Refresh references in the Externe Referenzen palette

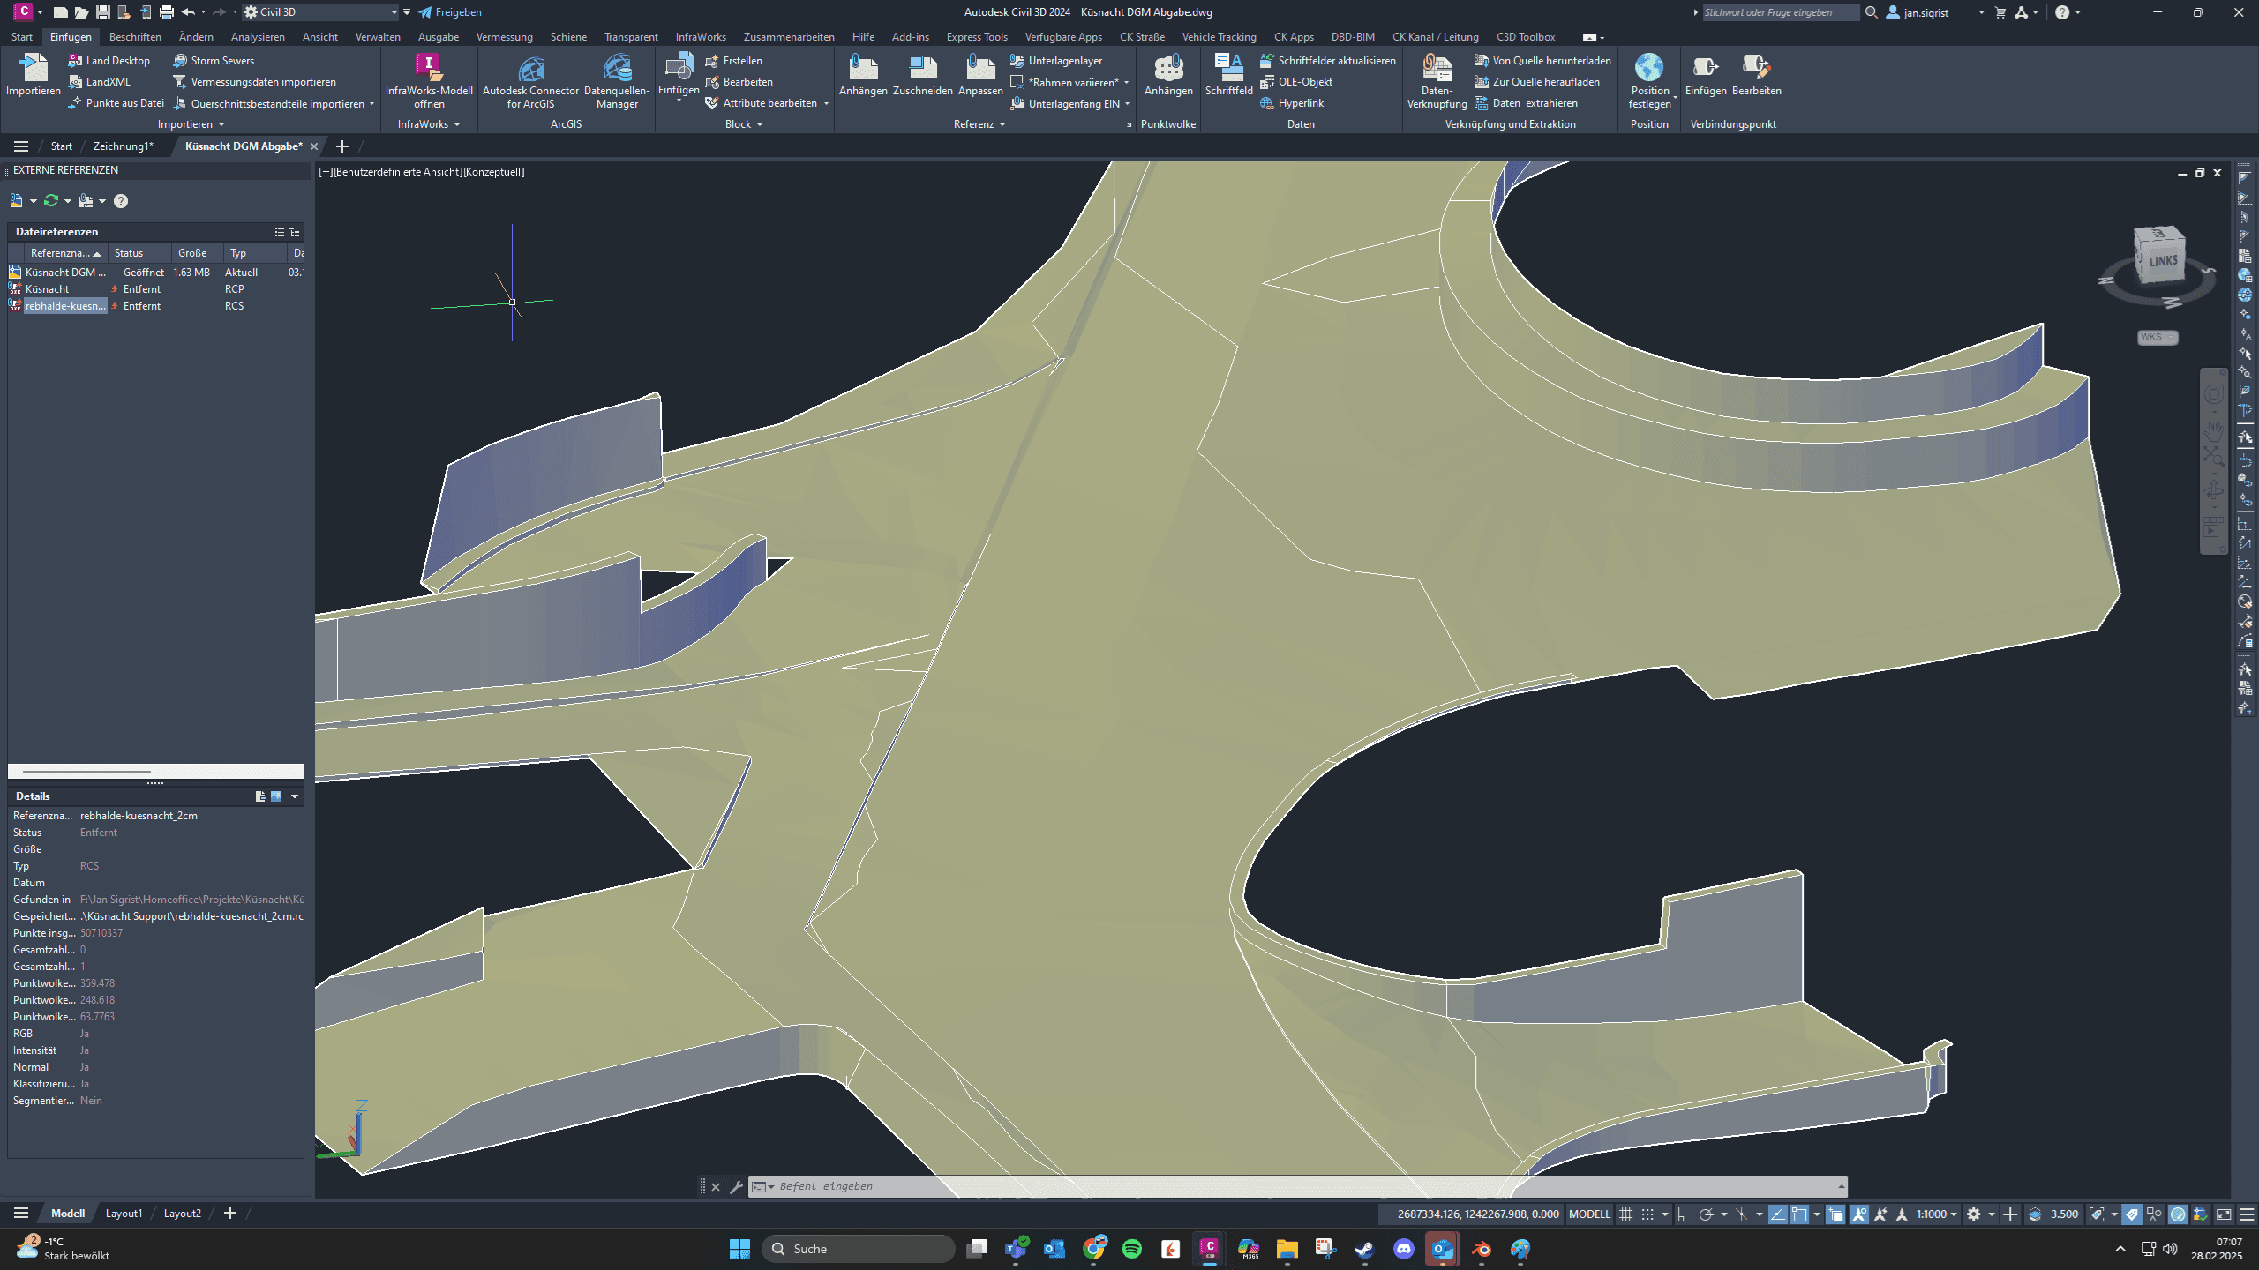tap(51, 201)
